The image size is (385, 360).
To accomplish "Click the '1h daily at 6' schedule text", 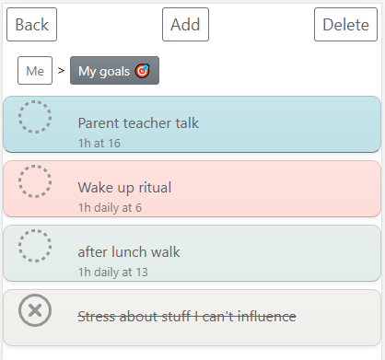I will click(110, 208).
